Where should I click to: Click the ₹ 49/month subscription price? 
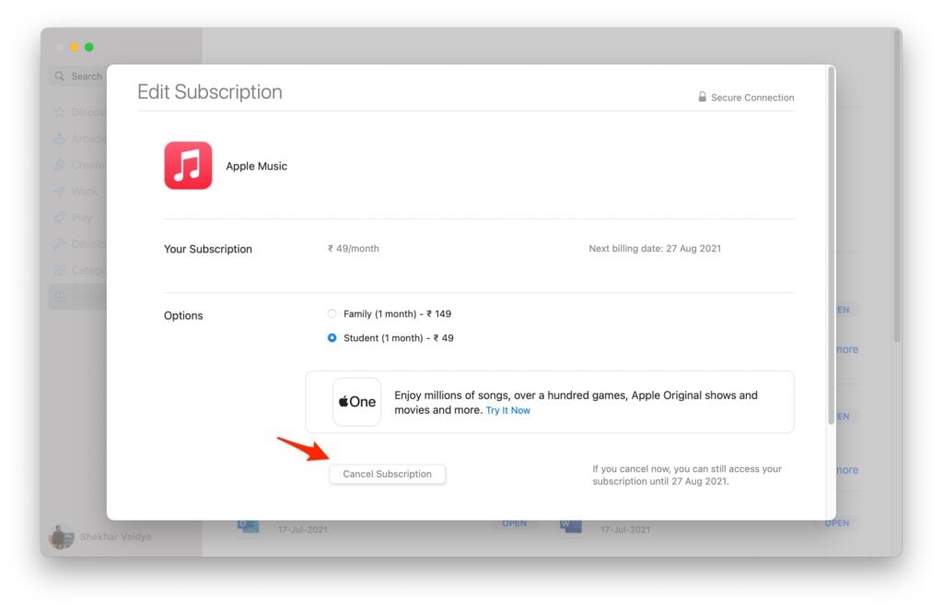tap(353, 249)
